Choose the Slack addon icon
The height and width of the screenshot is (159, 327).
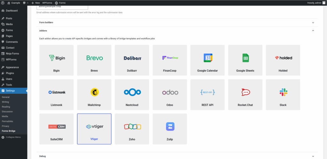click(x=283, y=92)
